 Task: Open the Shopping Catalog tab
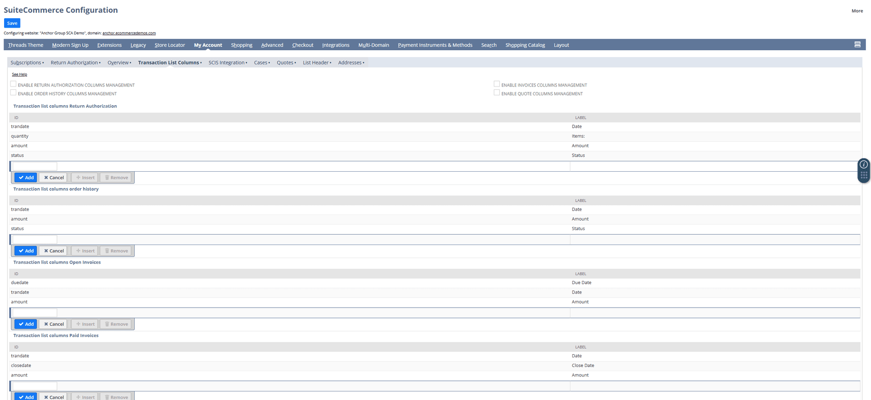(525, 45)
